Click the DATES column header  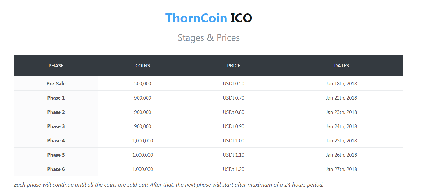click(341, 66)
